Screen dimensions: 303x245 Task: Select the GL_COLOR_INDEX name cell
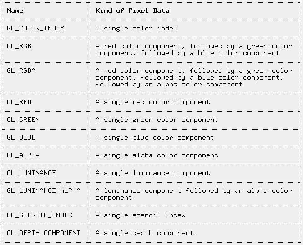click(x=35, y=28)
